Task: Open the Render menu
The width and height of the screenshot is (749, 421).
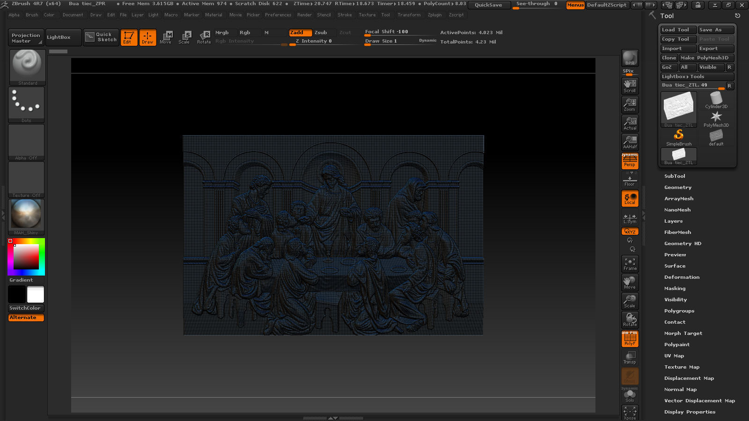Action: 304,15
